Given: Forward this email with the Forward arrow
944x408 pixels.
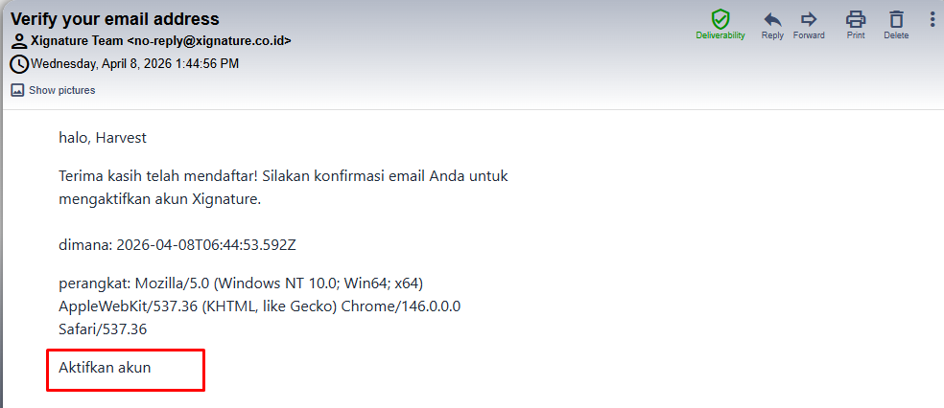Looking at the screenshot, I should (809, 19).
